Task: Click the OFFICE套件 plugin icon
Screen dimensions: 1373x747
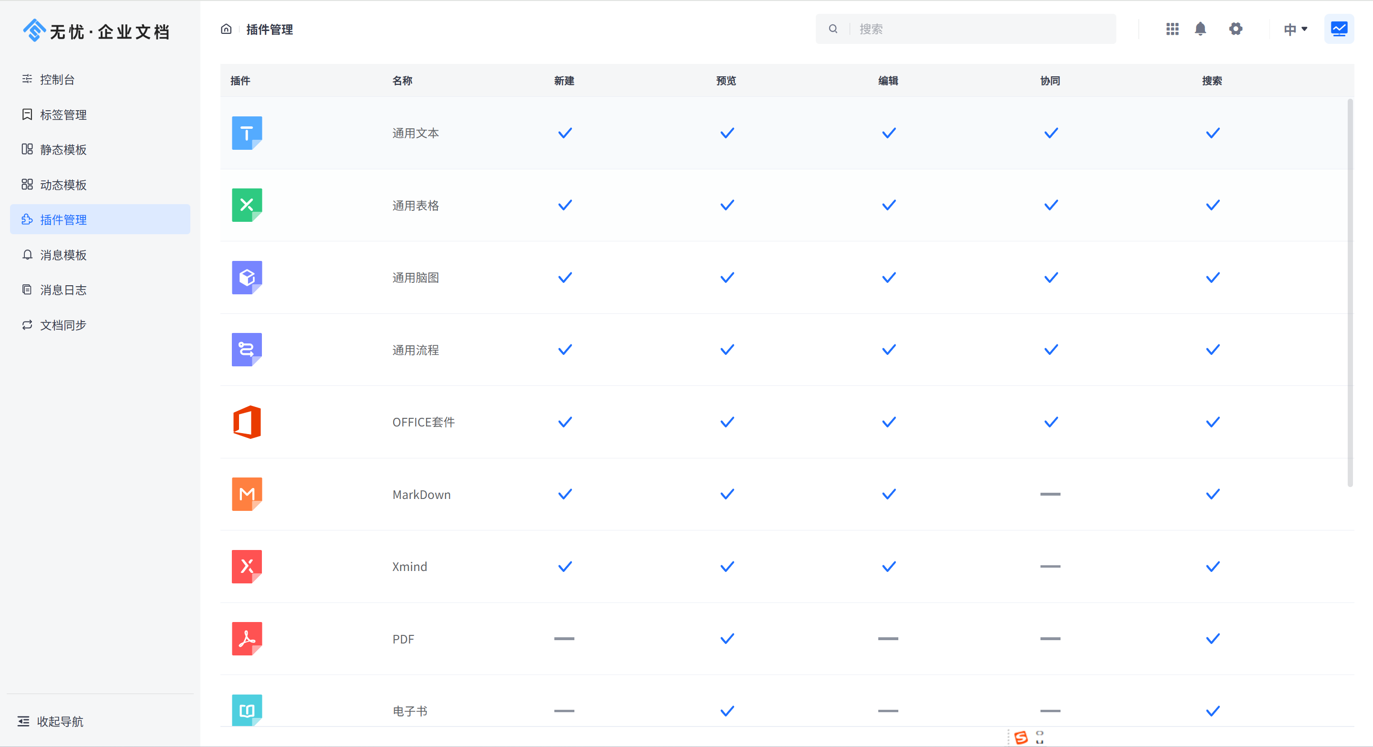Action: pos(247,422)
